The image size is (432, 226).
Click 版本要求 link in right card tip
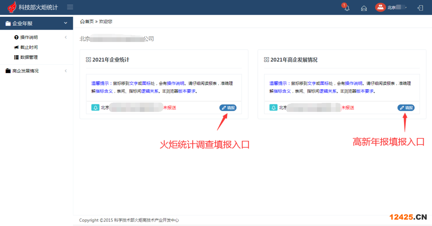click(365, 91)
